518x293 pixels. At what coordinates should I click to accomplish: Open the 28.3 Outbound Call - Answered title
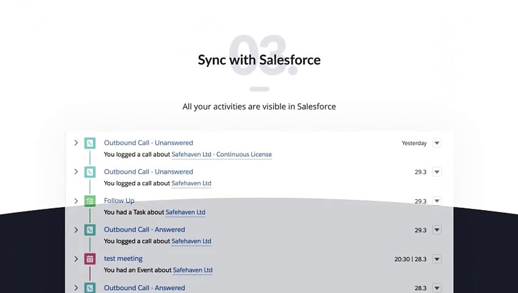click(x=144, y=288)
